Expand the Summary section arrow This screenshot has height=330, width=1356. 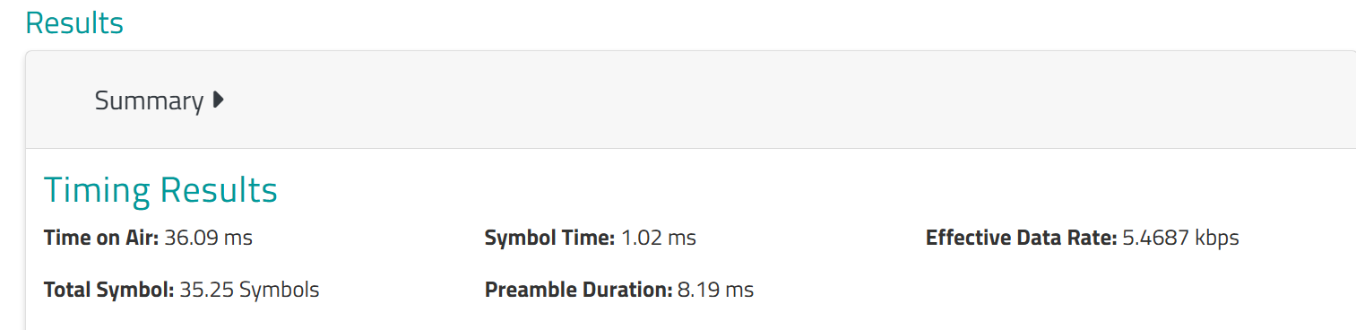tap(218, 100)
